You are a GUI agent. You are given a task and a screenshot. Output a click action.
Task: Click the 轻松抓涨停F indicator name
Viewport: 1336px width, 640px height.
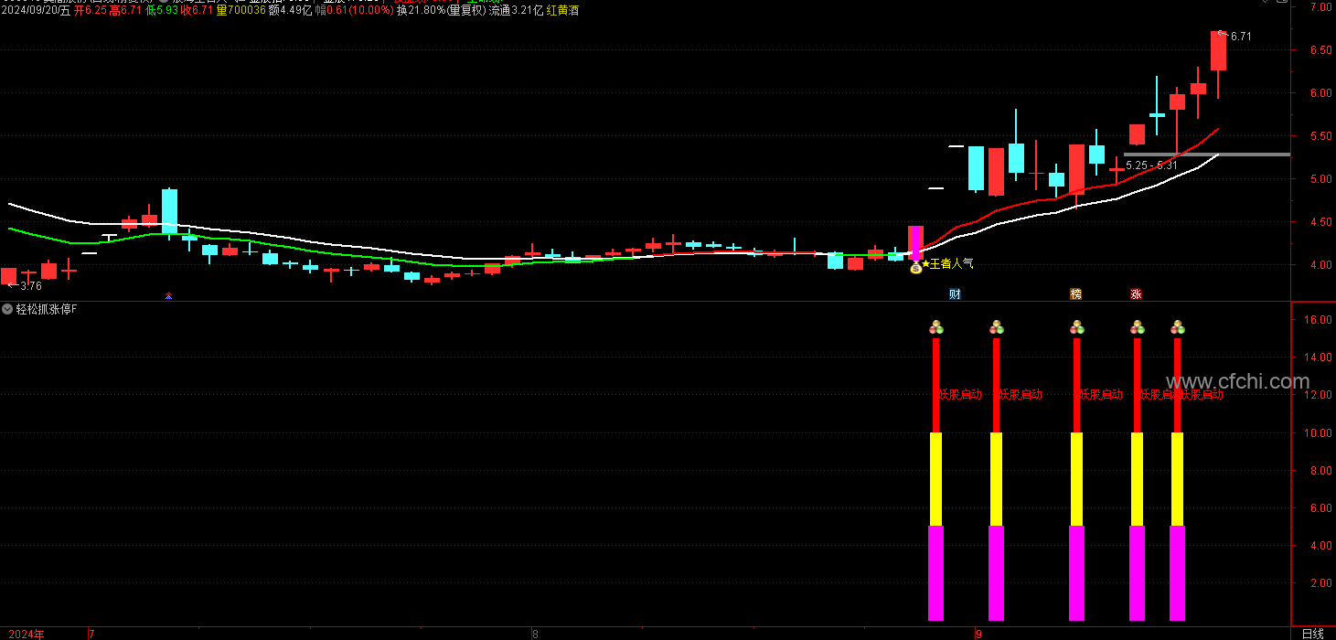point(47,309)
